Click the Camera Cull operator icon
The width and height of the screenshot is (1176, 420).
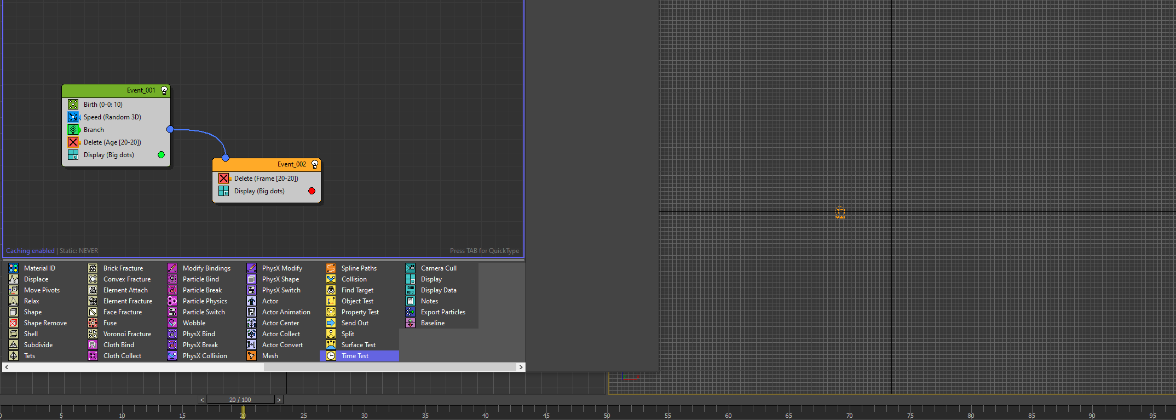411,268
